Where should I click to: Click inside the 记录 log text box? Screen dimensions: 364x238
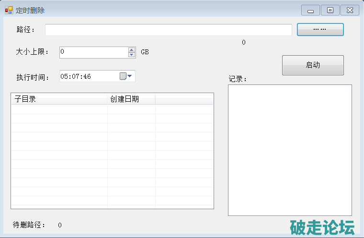[x=290, y=150]
